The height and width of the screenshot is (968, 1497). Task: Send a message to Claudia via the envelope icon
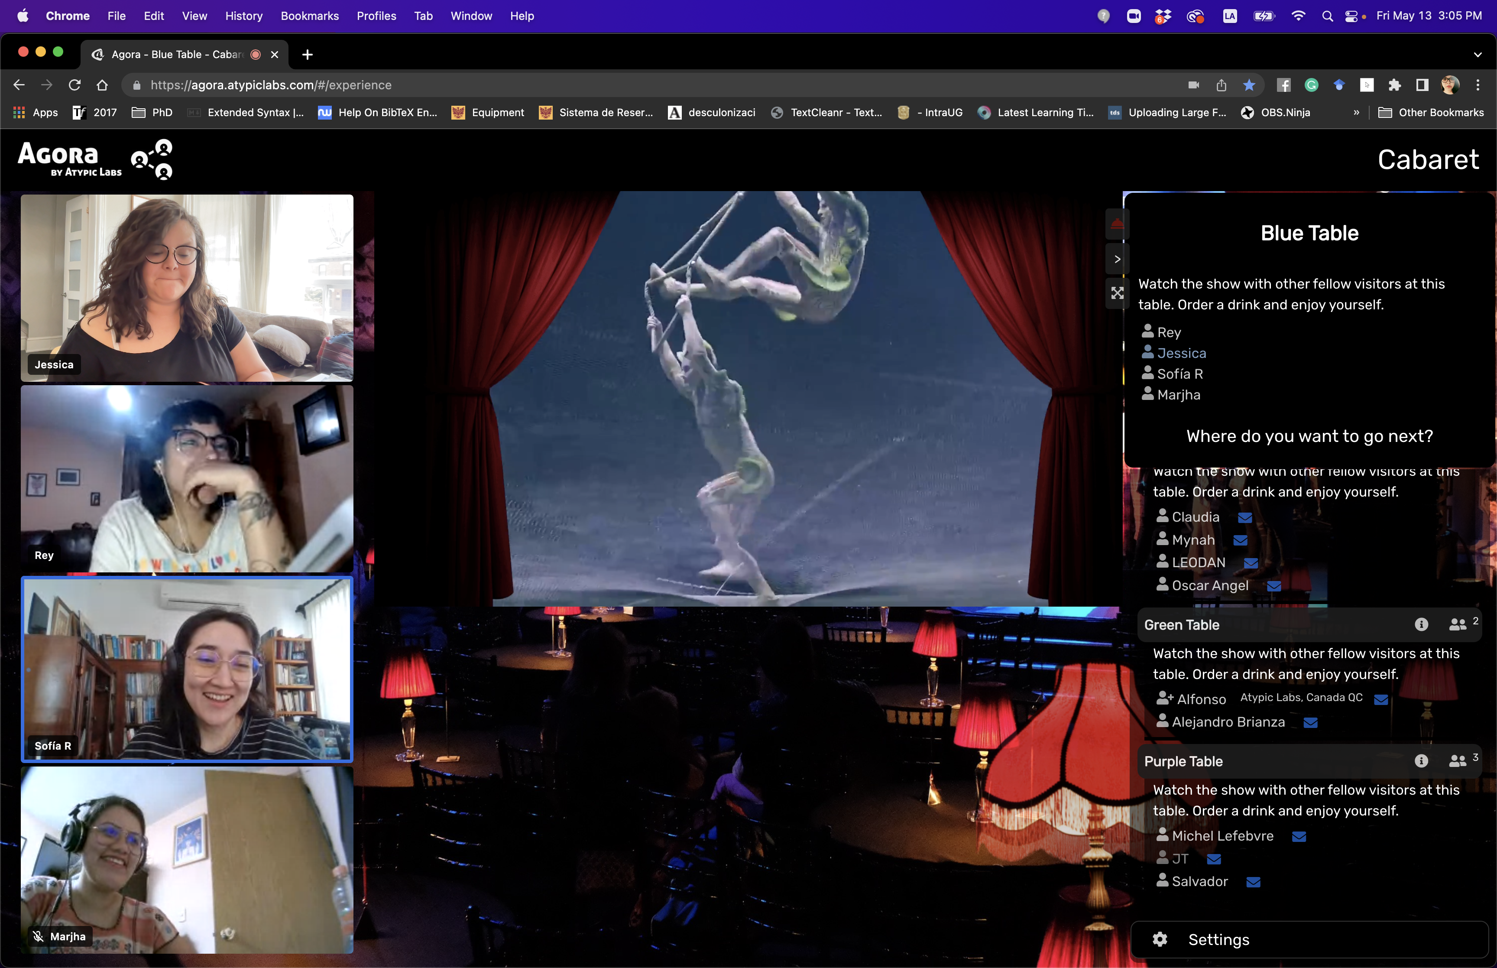pyautogui.click(x=1244, y=517)
